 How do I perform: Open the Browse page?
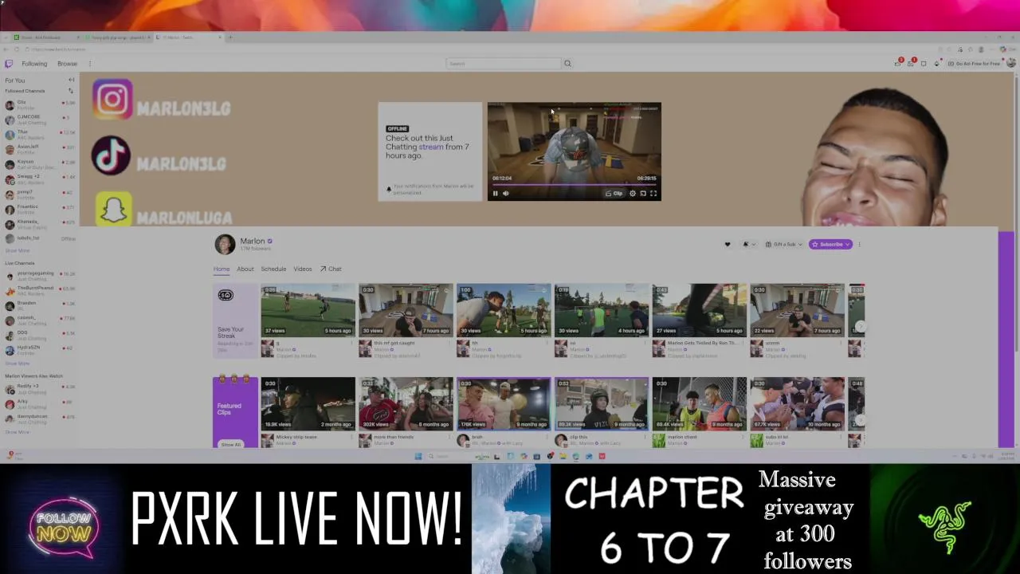tap(67, 64)
